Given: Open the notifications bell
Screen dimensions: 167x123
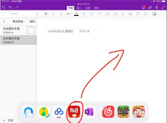Looking at the screenshot, I should 143,7.
